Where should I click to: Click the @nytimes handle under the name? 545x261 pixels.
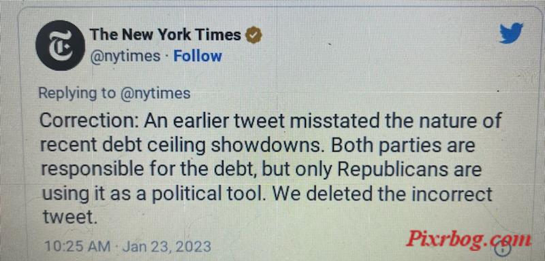pyautogui.click(x=125, y=56)
